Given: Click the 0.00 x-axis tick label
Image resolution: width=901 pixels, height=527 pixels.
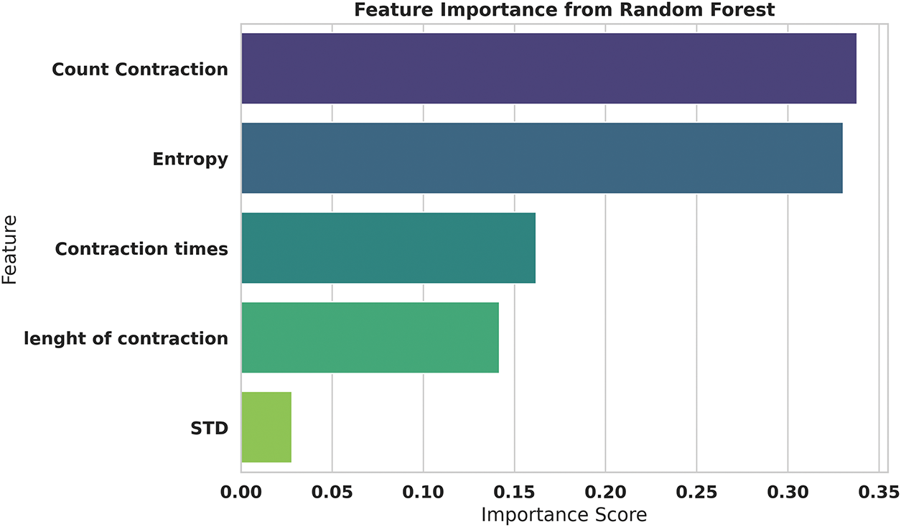Looking at the screenshot, I should (x=241, y=493).
